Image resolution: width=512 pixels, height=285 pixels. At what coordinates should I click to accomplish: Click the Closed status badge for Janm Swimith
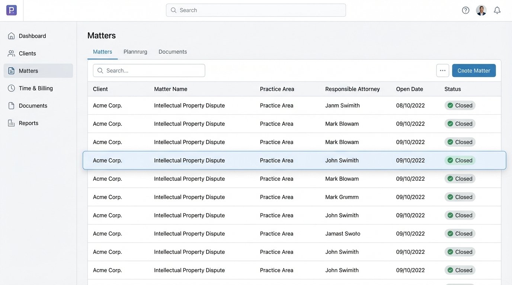click(x=460, y=105)
